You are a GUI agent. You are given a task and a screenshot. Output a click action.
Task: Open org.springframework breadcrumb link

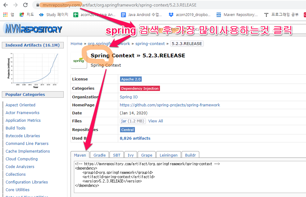(x=109, y=43)
